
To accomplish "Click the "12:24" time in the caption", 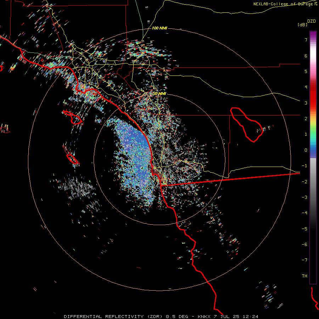I will [251, 317].
